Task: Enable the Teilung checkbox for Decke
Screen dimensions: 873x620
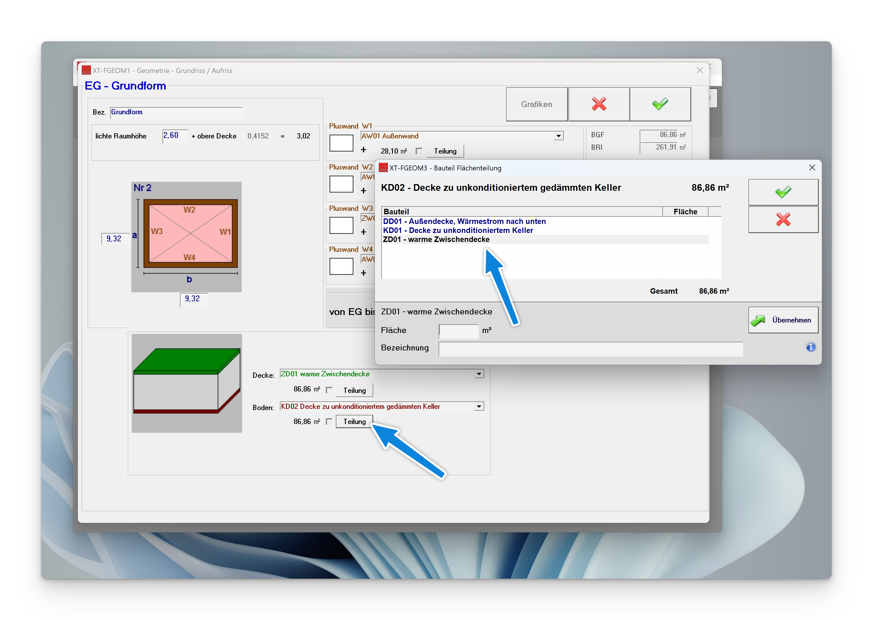Action: [329, 390]
